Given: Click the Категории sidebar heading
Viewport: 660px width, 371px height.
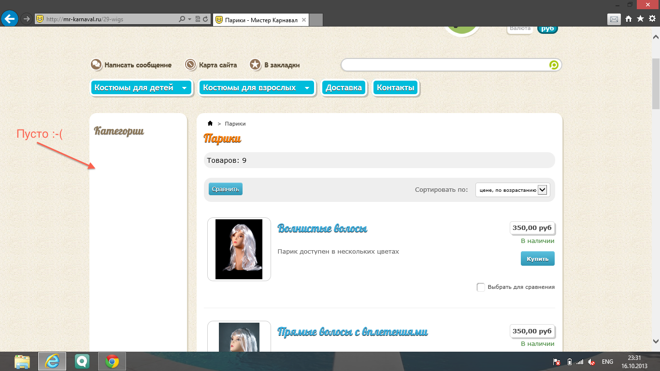Looking at the screenshot, I should point(119,131).
